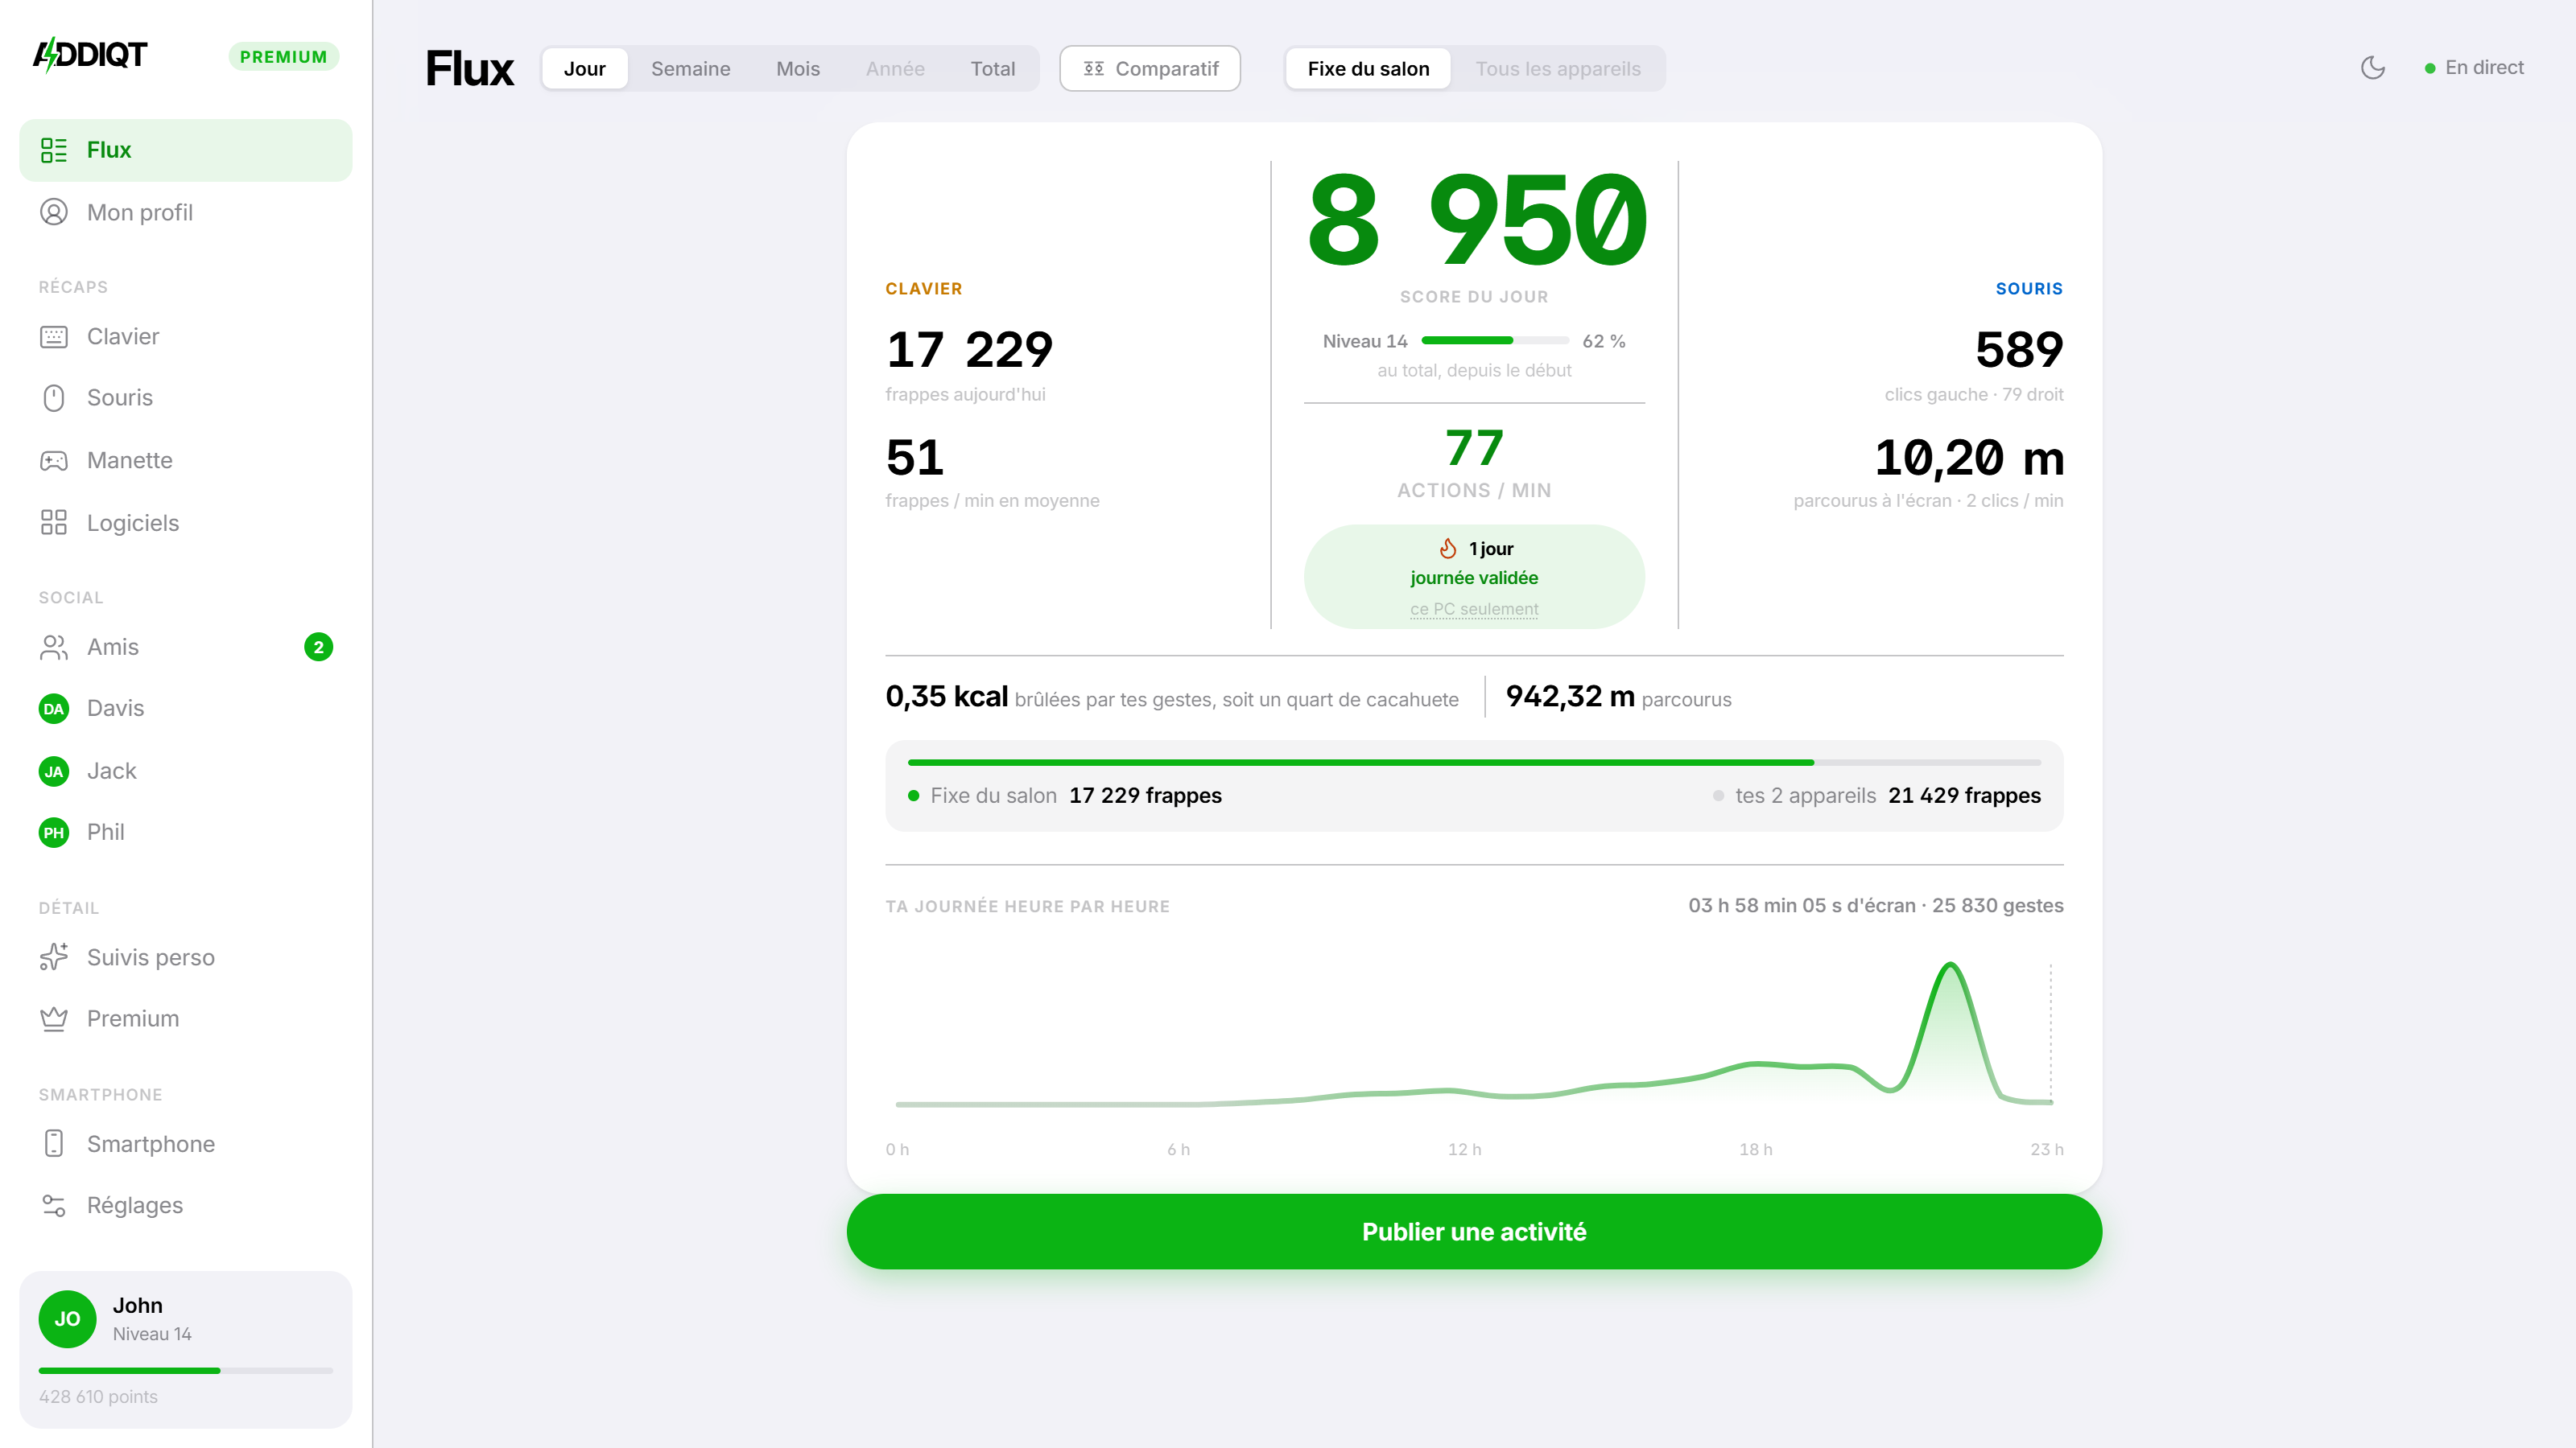The width and height of the screenshot is (2576, 1448).
Task: Click Niveau 14 progress bar
Action: coord(1494,341)
